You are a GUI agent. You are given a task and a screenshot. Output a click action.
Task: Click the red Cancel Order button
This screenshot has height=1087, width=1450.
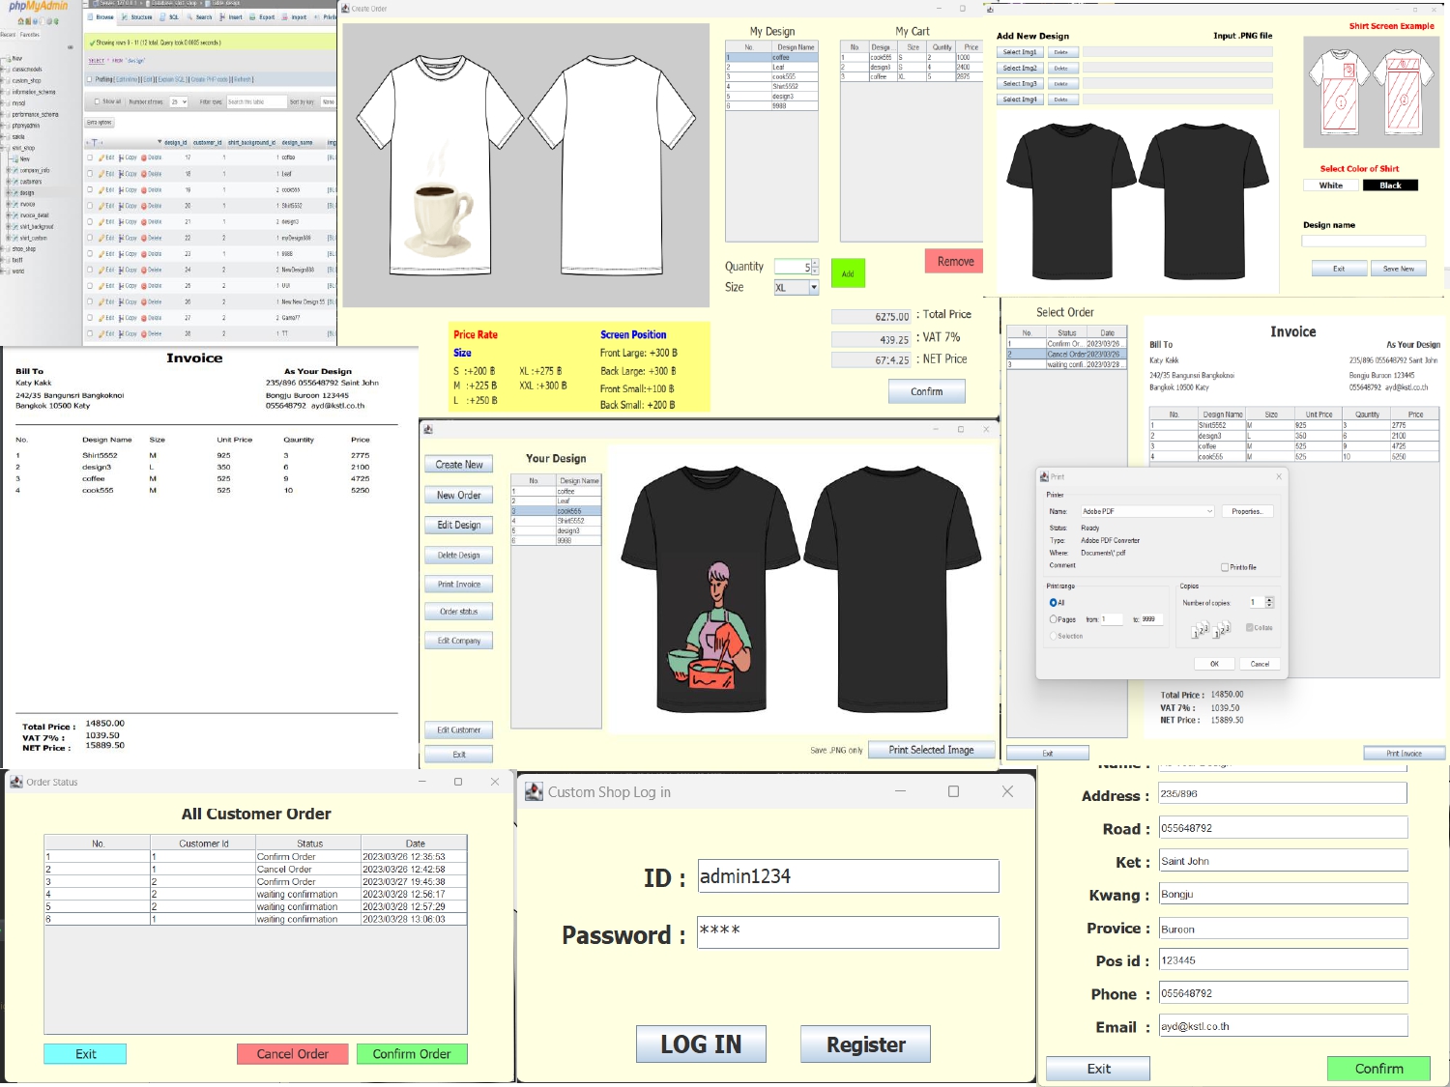tap(292, 1054)
